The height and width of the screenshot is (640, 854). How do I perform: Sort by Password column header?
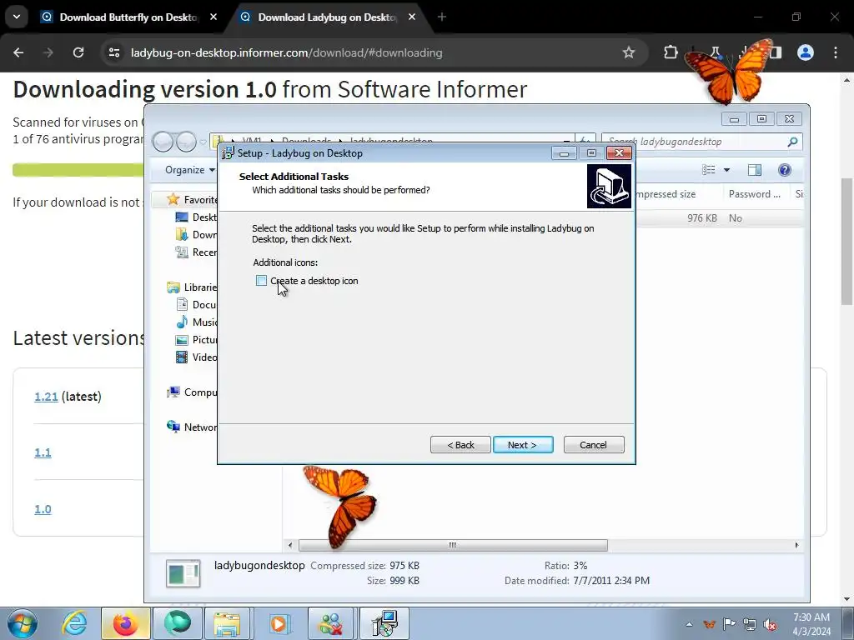click(x=754, y=193)
